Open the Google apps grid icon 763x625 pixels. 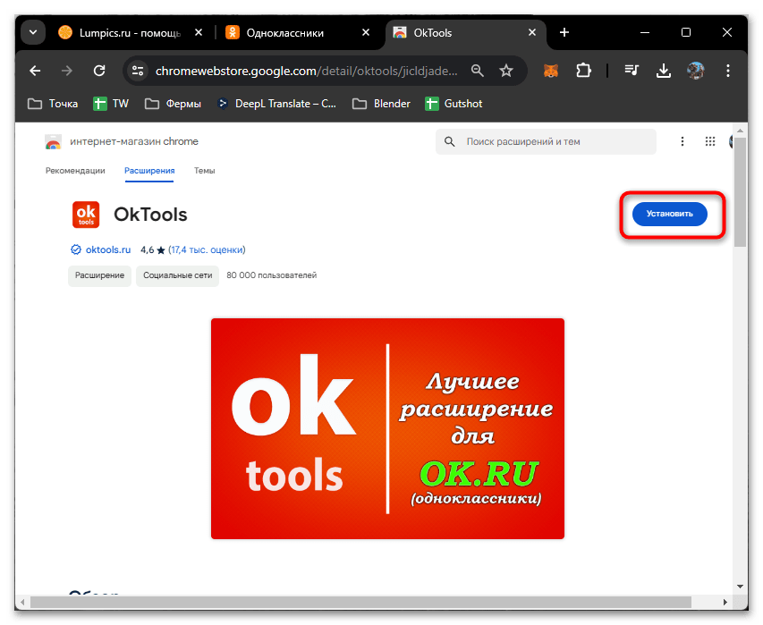point(710,141)
